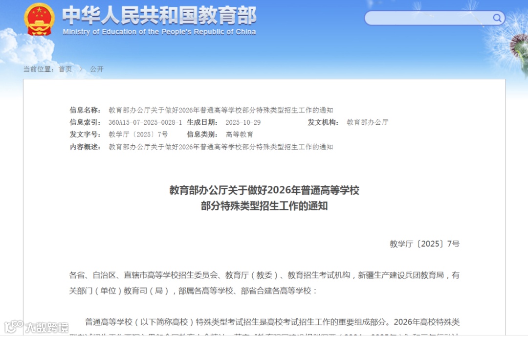Click the 生成日期 label
The image size is (528, 337).
click(x=202, y=122)
